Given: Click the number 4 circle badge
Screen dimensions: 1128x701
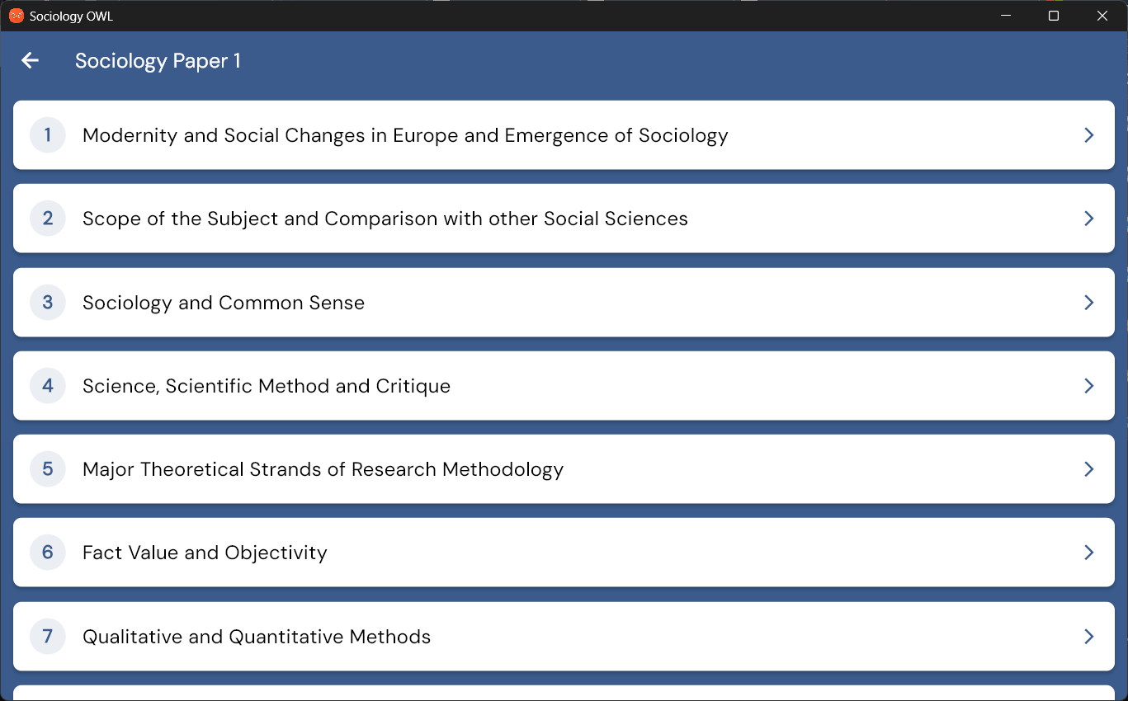Looking at the screenshot, I should tap(48, 386).
